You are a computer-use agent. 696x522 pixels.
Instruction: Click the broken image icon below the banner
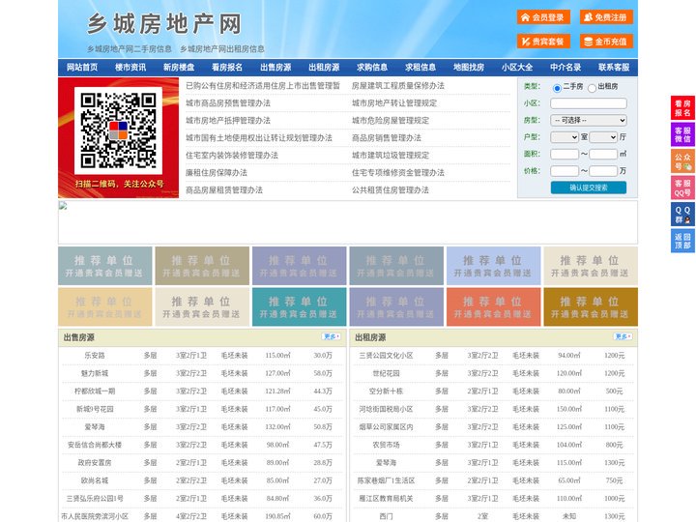[x=63, y=206]
